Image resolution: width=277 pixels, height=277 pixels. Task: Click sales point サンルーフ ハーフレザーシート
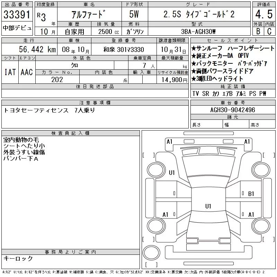pos(233,48)
